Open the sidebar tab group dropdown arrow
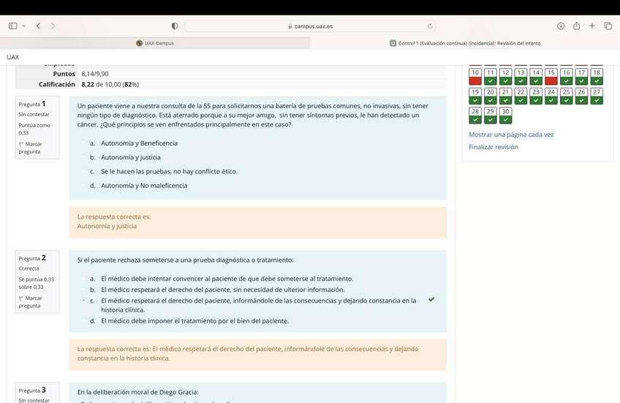620x403 pixels. coord(24,26)
